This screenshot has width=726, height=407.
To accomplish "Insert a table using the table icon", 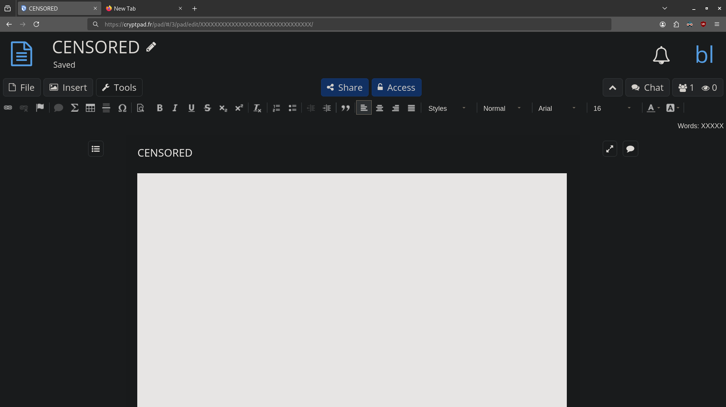I will [90, 108].
